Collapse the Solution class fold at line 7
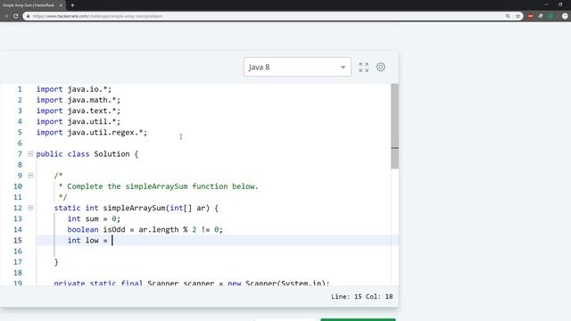Image resolution: width=571 pixels, height=321 pixels. click(30, 154)
